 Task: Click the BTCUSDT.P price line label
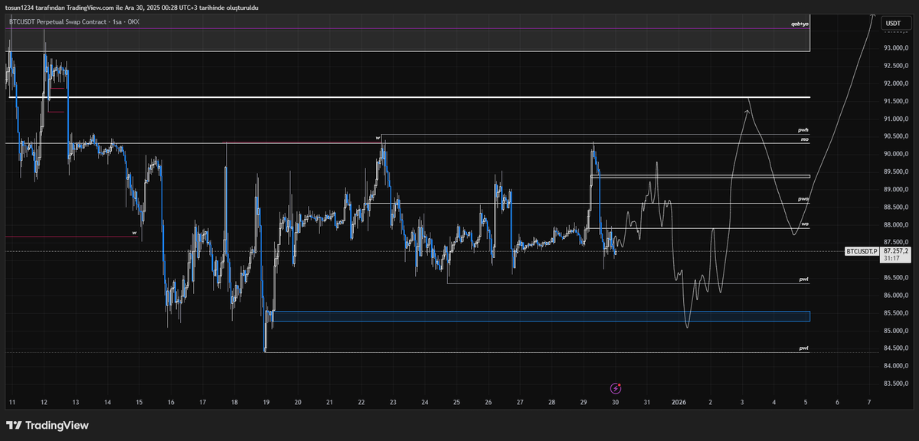click(862, 251)
